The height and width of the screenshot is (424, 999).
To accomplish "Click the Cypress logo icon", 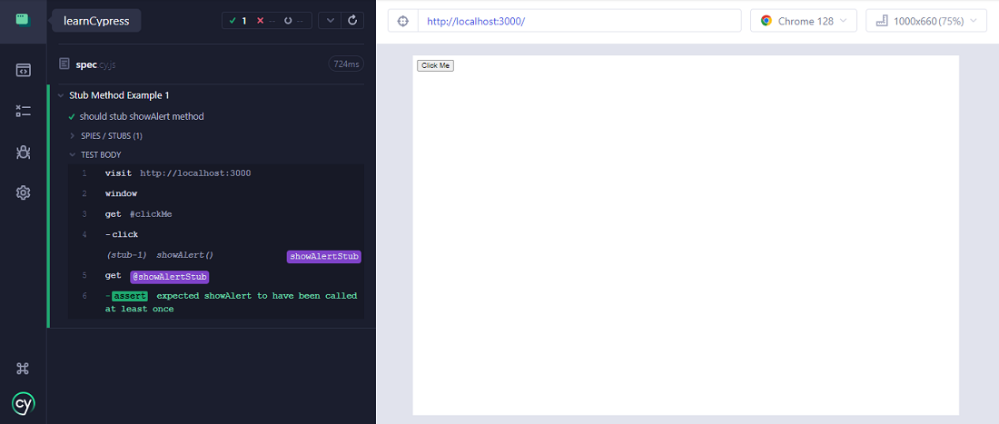I will pyautogui.click(x=23, y=403).
